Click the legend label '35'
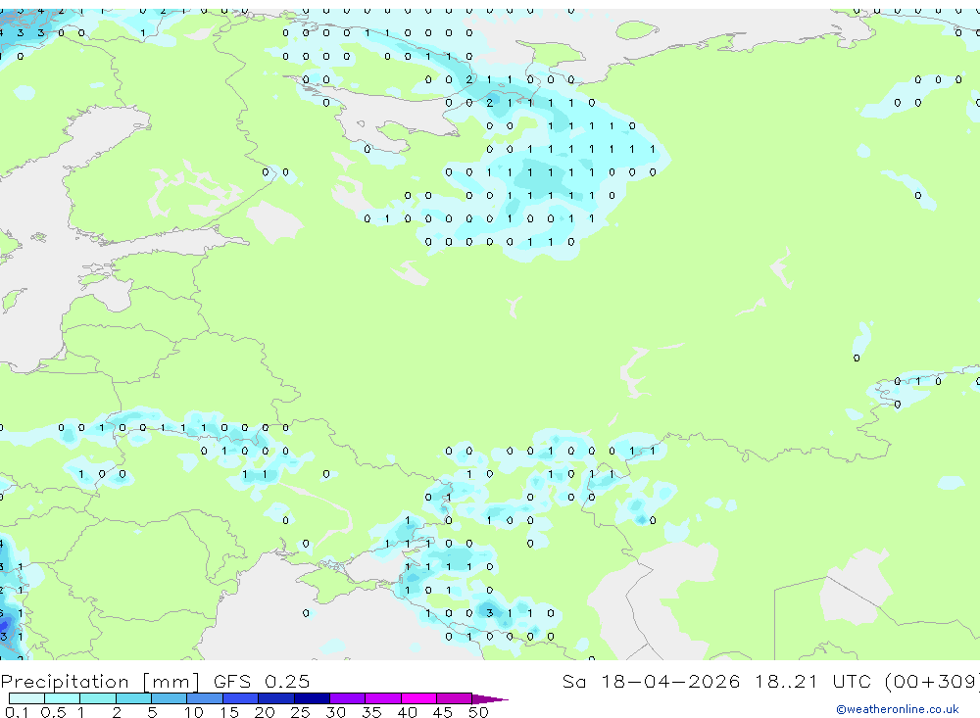 click(x=371, y=712)
